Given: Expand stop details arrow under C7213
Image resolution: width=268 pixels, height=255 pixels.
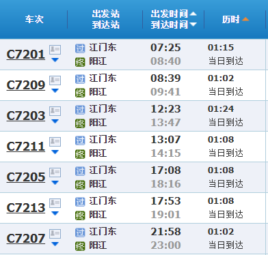Looking at the screenshot, I should pos(55,213).
